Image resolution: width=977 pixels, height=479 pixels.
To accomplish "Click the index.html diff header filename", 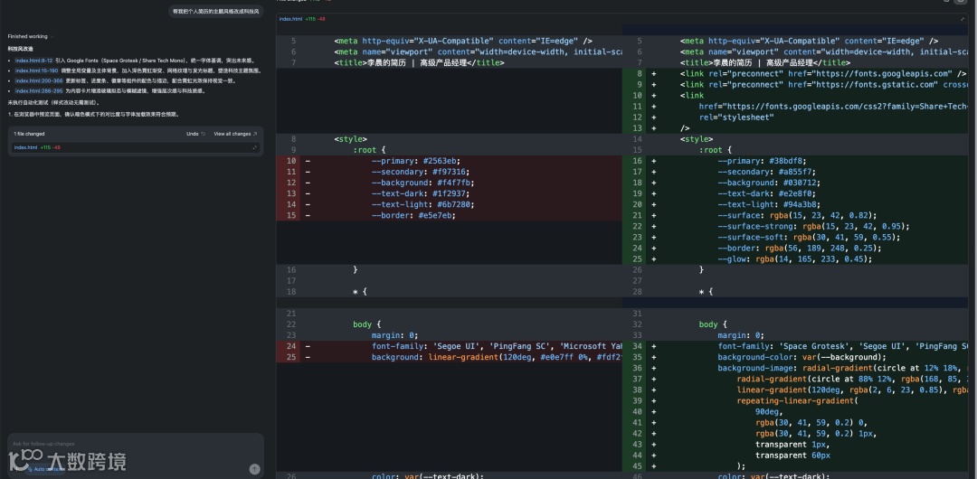I will click(289, 19).
